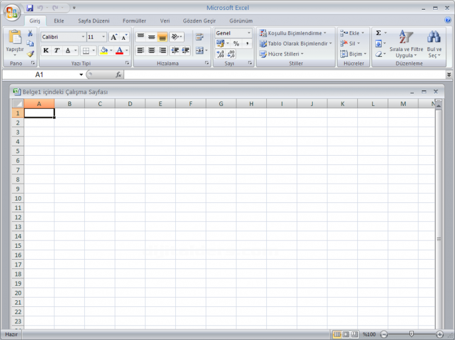Screen dimensions: 455x340
Task: Apply fill color bucket icon
Action: pos(103,50)
